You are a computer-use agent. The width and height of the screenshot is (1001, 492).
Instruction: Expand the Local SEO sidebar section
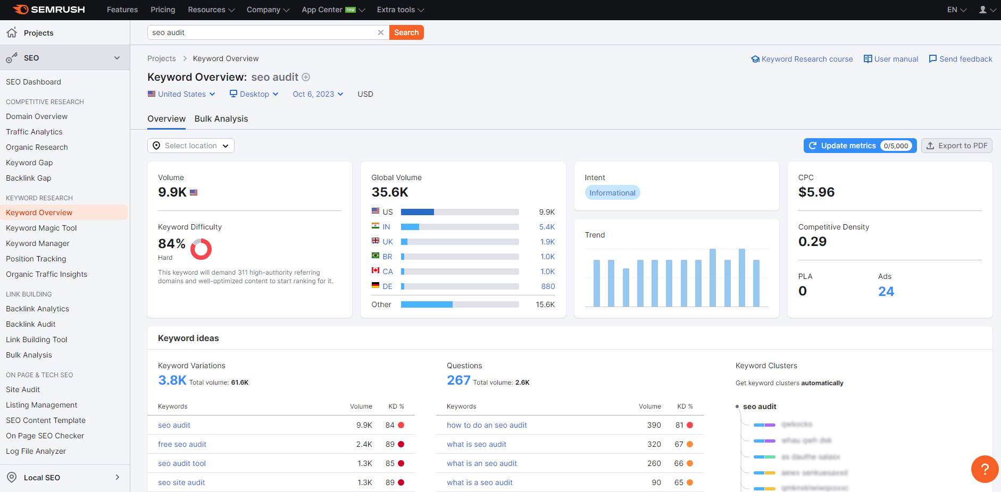pyautogui.click(x=118, y=477)
